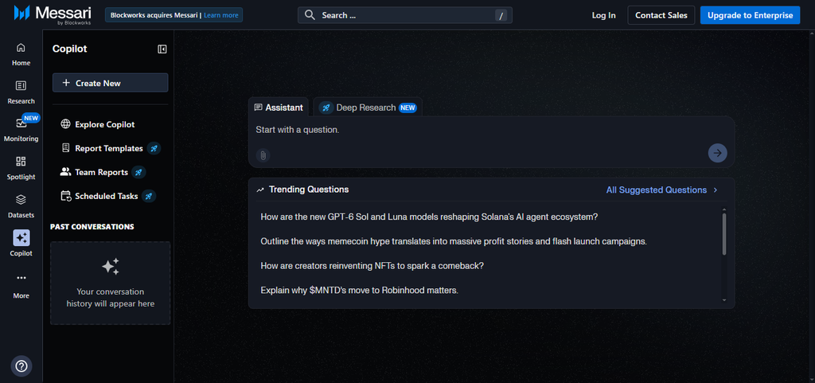Click Upgrade to Enterprise

pyautogui.click(x=750, y=15)
